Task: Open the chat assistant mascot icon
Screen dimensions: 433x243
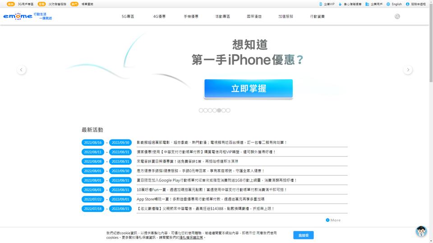Action: 421,231
